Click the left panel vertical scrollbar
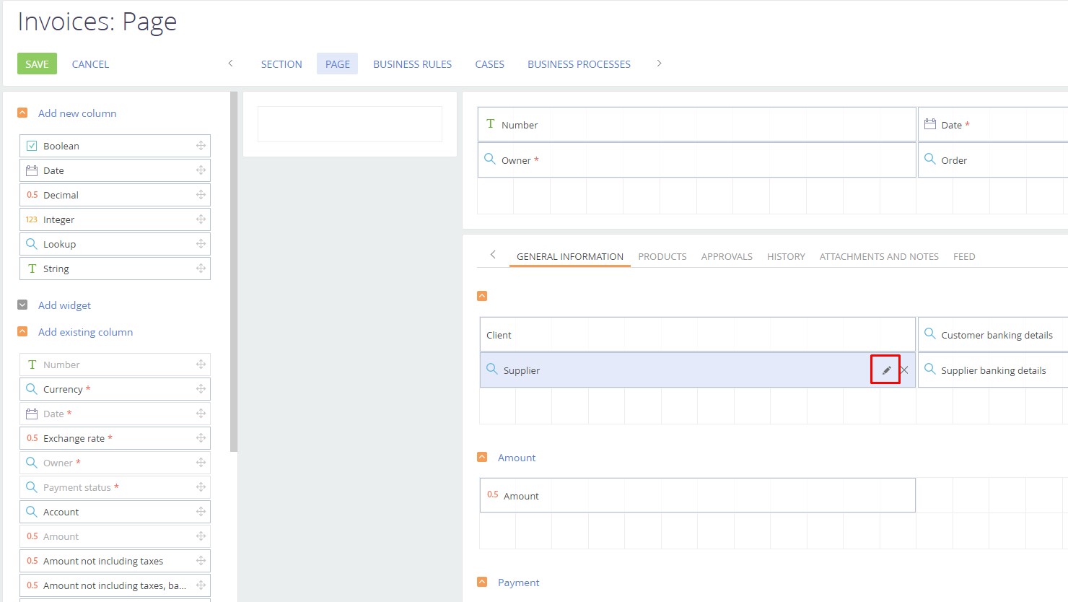The image size is (1068, 602). (233, 271)
